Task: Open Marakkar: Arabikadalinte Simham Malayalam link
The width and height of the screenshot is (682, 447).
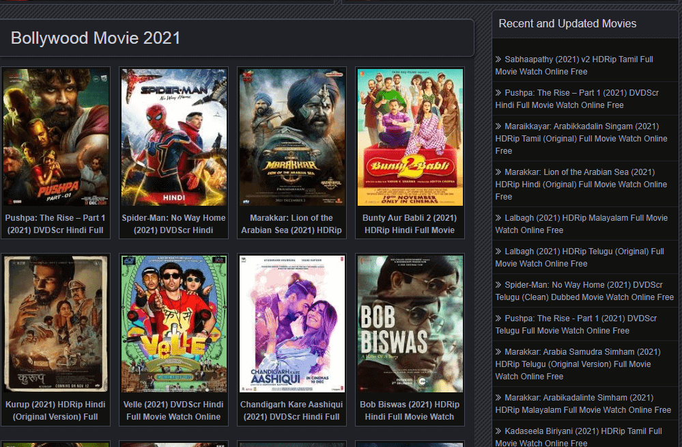Action: pos(583,404)
